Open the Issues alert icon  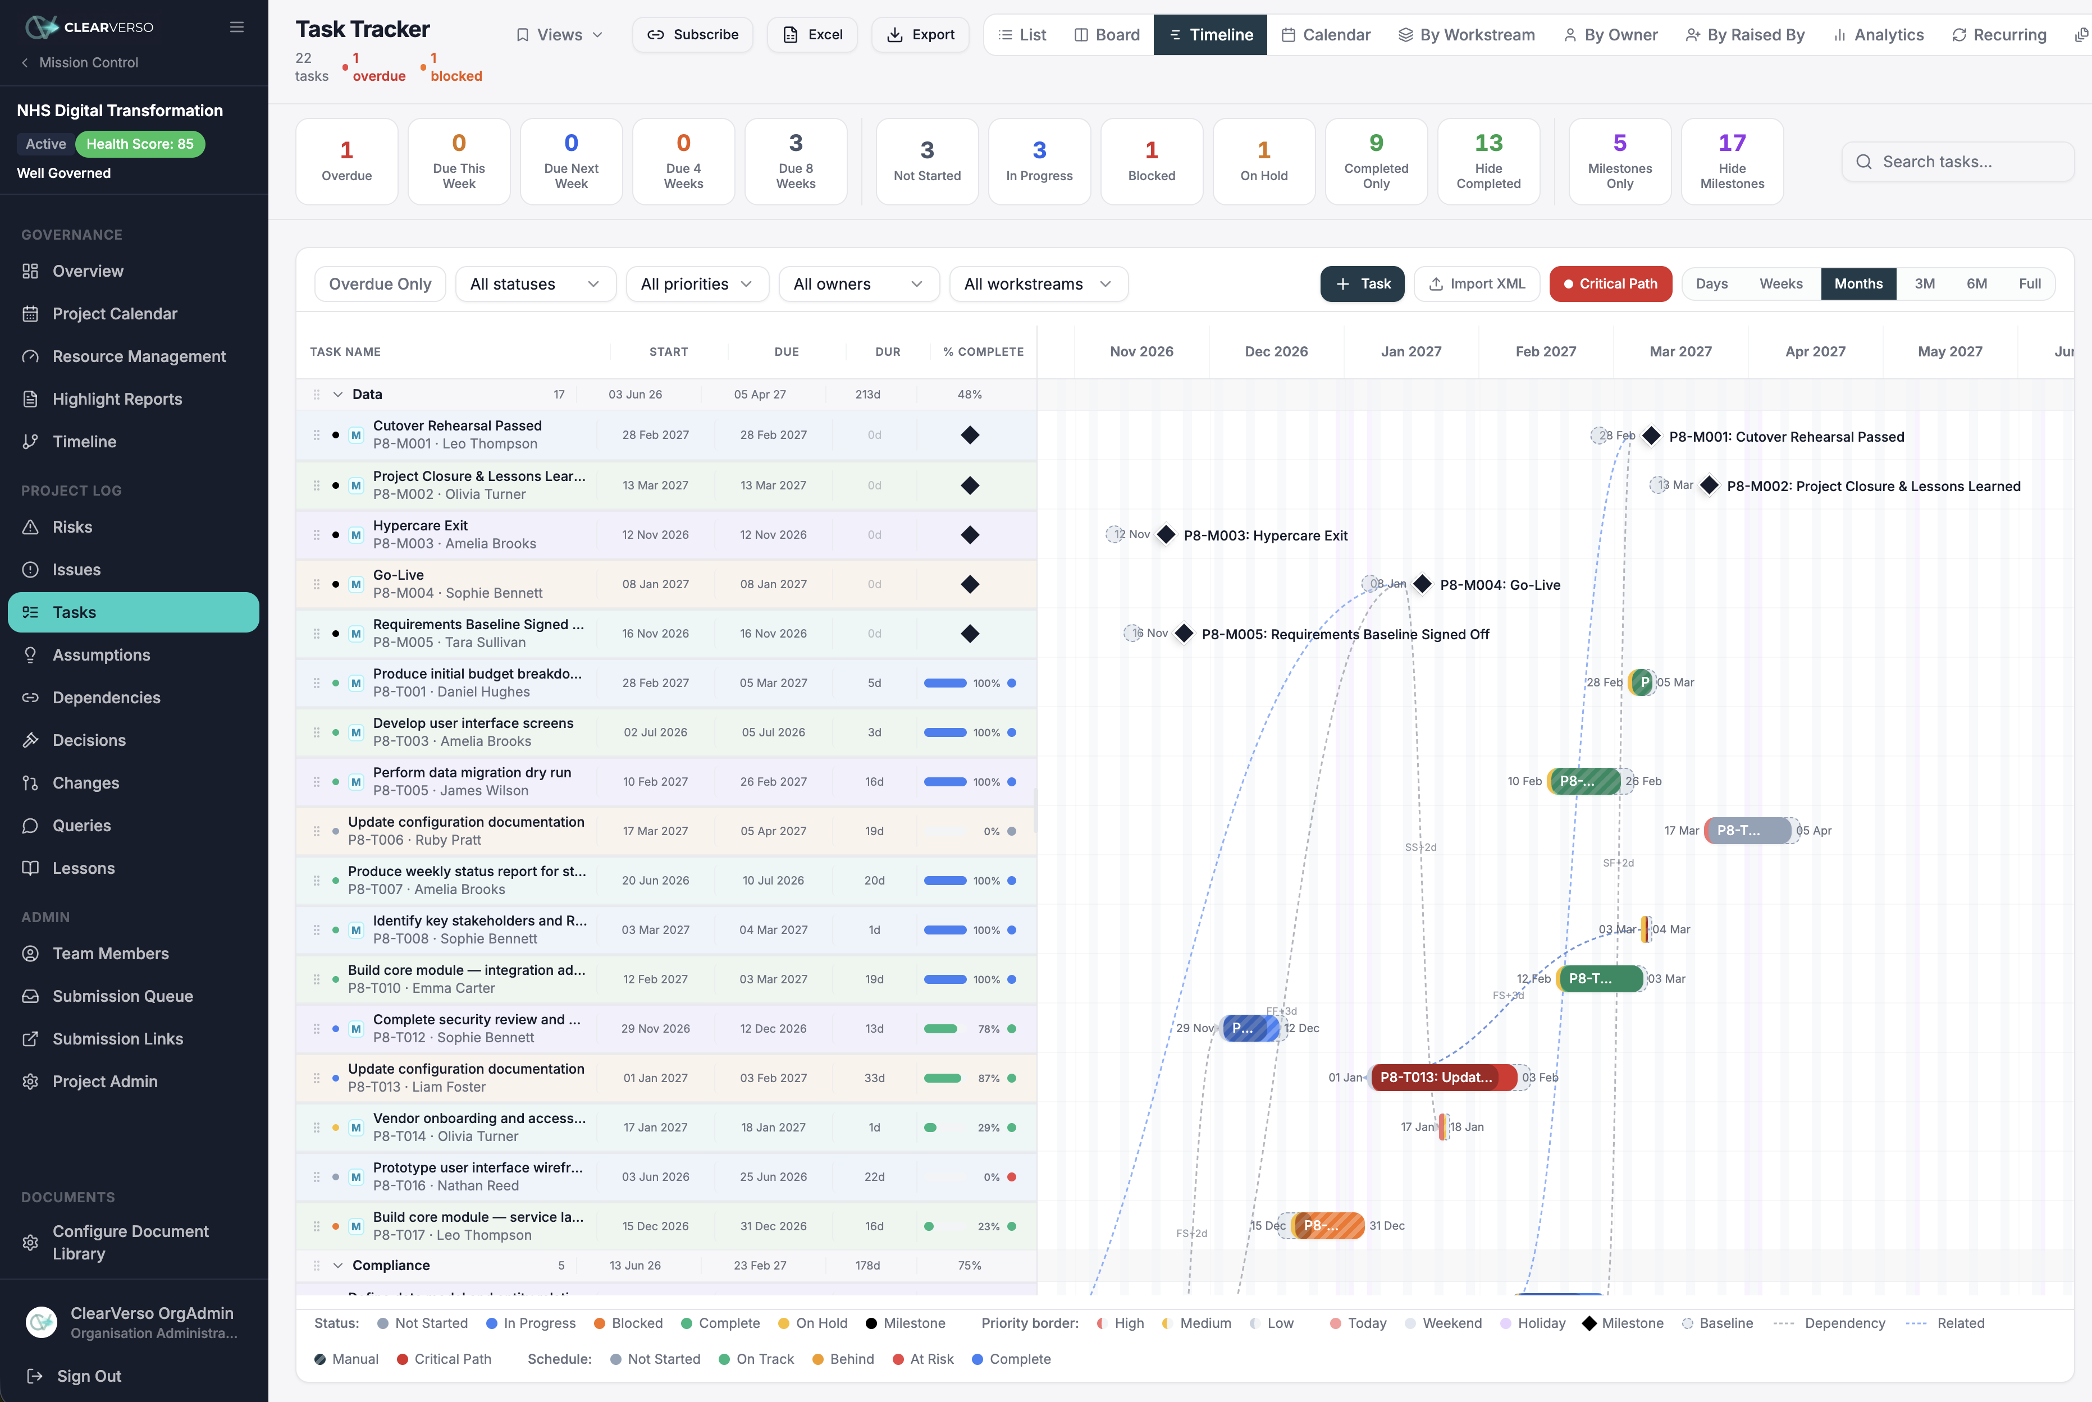30,570
